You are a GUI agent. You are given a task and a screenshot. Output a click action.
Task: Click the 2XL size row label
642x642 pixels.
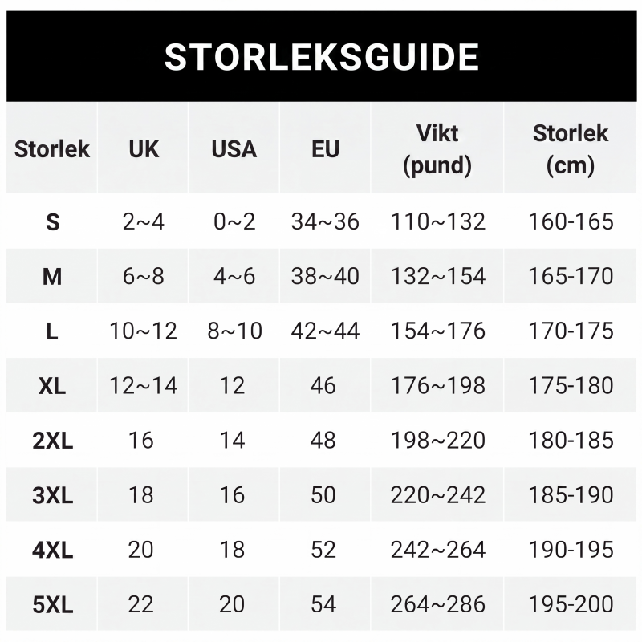[52, 440]
